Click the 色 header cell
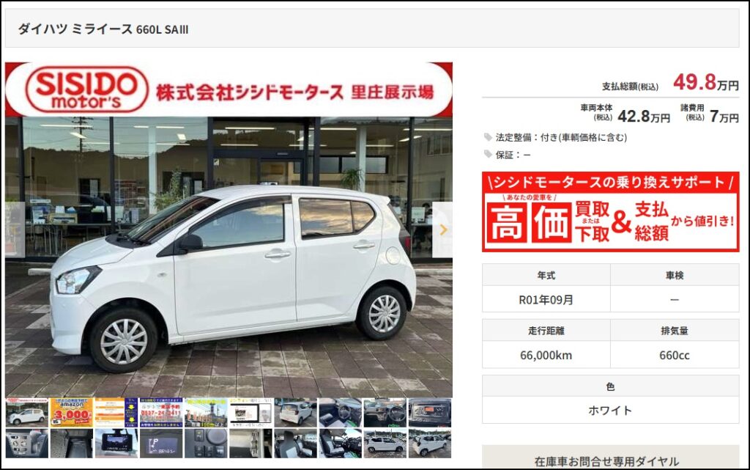This screenshot has height=470, width=750. click(x=610, y=386)
